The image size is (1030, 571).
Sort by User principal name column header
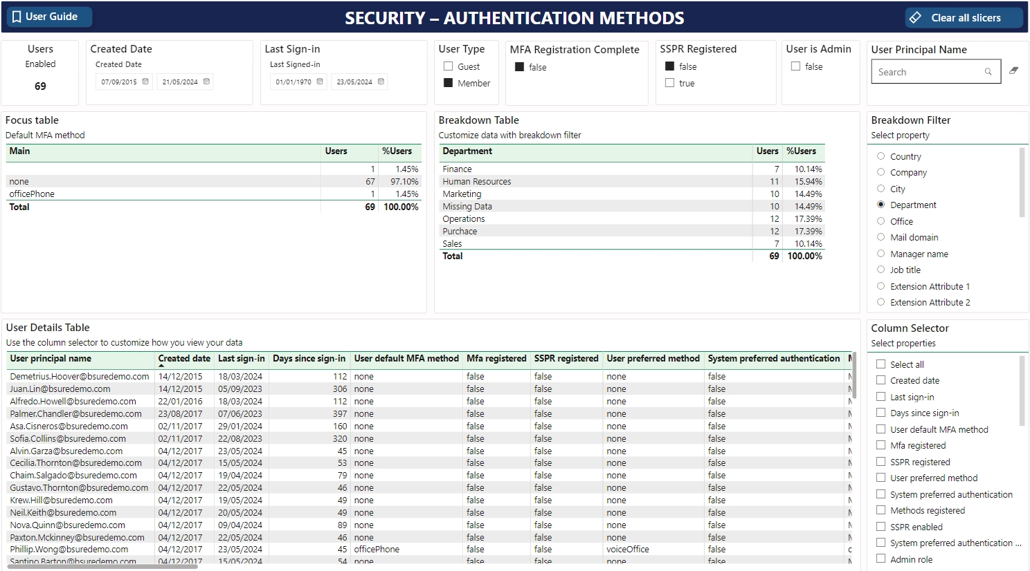51,359
